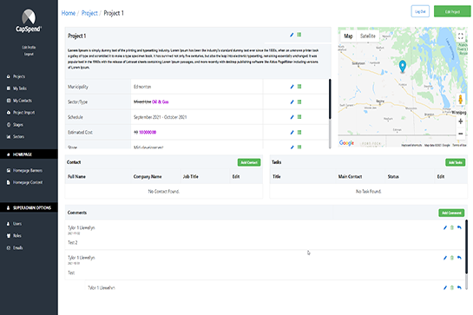Click green grid icon in Sector/Type row
The height and width of the screenshot is (315, 473).
(x=299, y=102)
